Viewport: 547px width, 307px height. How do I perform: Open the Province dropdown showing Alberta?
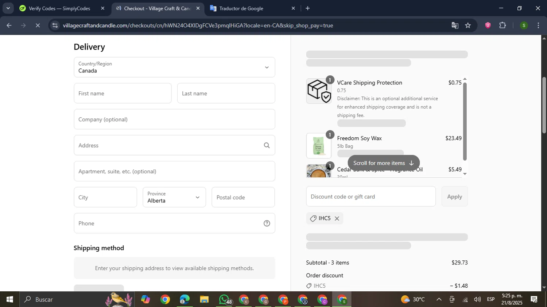click(x=174, y=197)
